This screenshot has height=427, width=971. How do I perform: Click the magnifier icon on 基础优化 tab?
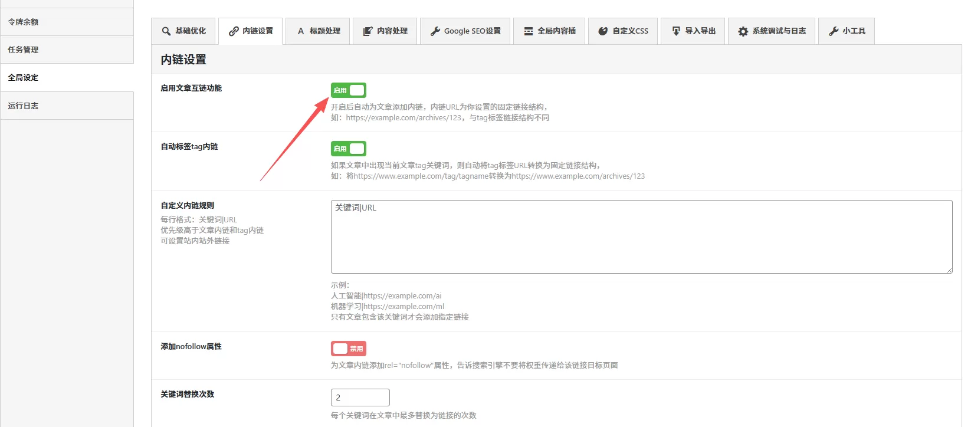pos(166,31)
